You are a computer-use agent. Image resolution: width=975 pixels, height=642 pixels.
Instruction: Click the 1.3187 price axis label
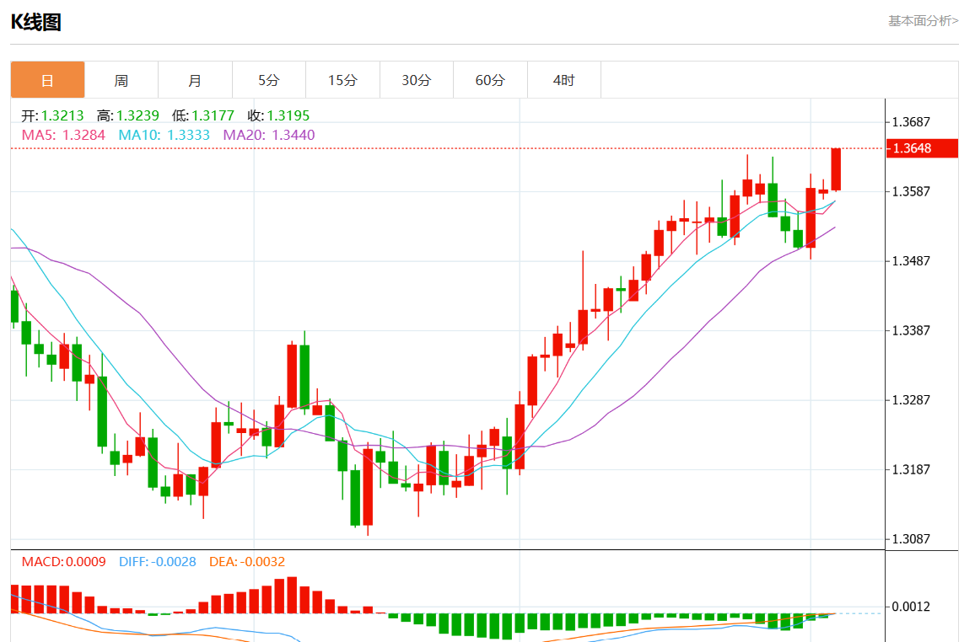911,470
